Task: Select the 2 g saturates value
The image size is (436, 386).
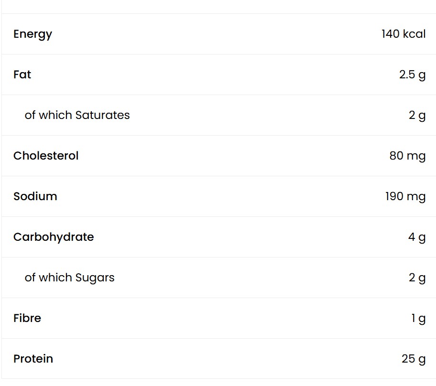Action: (x=417, y=115)
